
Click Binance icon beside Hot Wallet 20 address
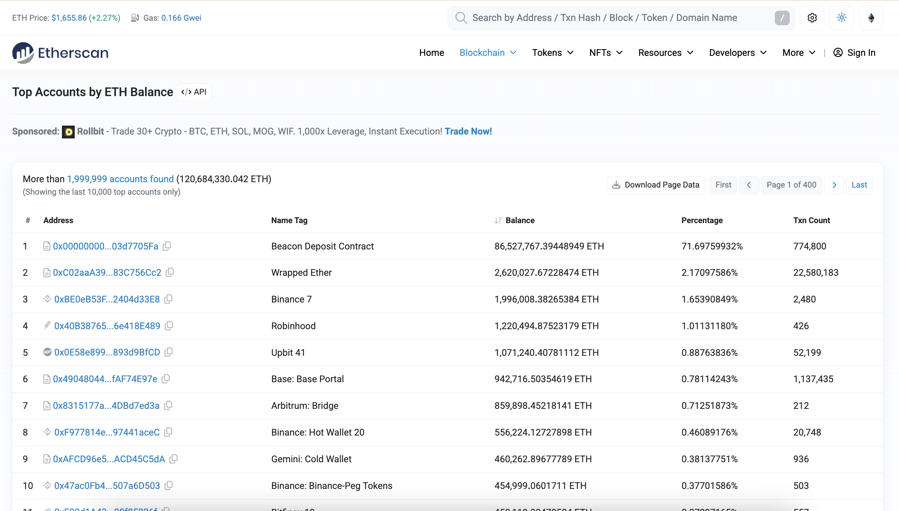(x=47, y=432)
